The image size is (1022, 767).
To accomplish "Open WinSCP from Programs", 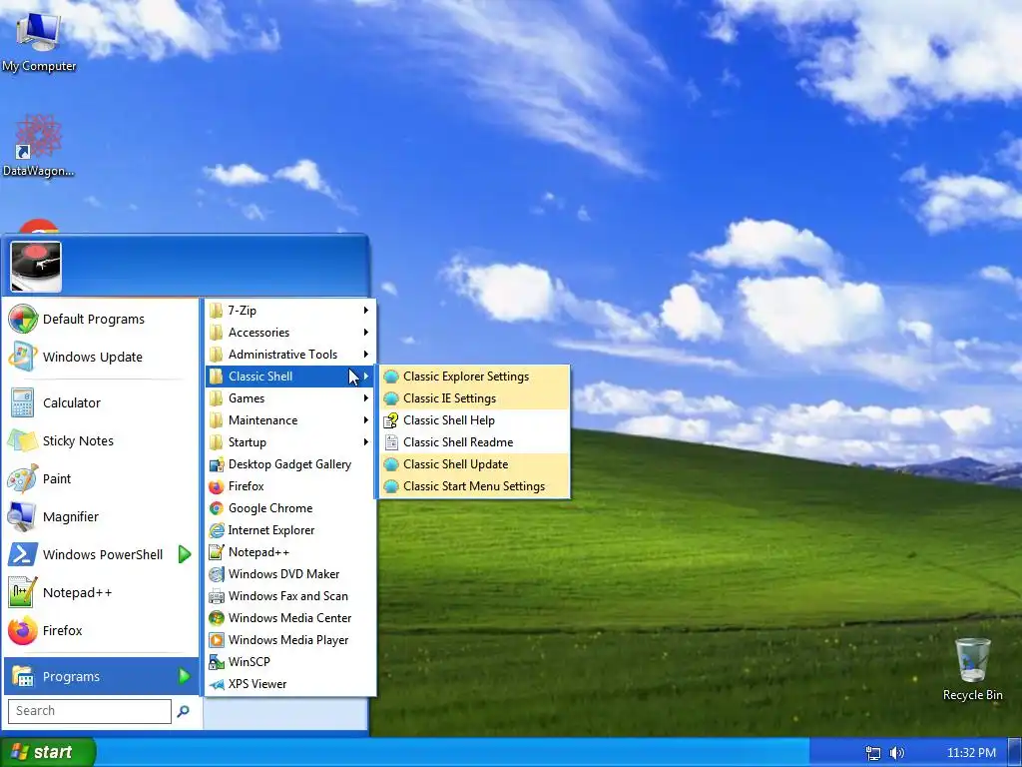I will (290, 661).
